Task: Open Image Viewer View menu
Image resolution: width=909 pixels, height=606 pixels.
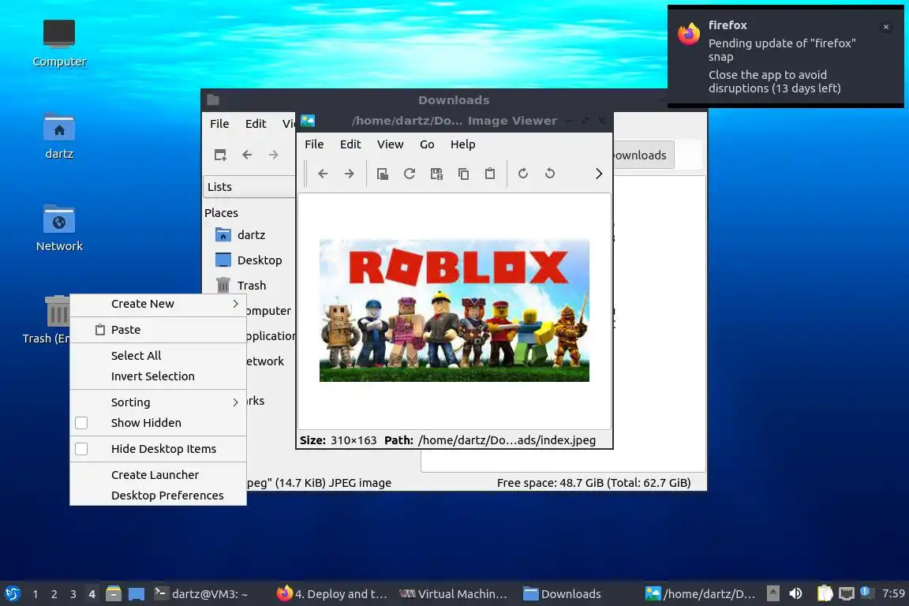Action: (x=390, y=144)
